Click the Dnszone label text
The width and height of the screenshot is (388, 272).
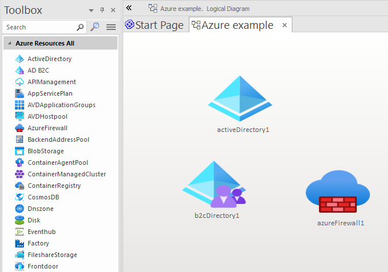click(40, 209)
